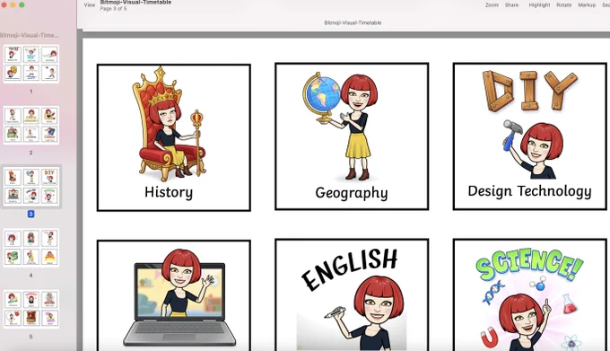Click the Geography globe card

pyautogui.click(x=352, y=136)
